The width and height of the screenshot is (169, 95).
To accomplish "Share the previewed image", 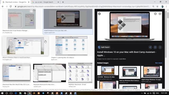I will (x=150, y=47).
